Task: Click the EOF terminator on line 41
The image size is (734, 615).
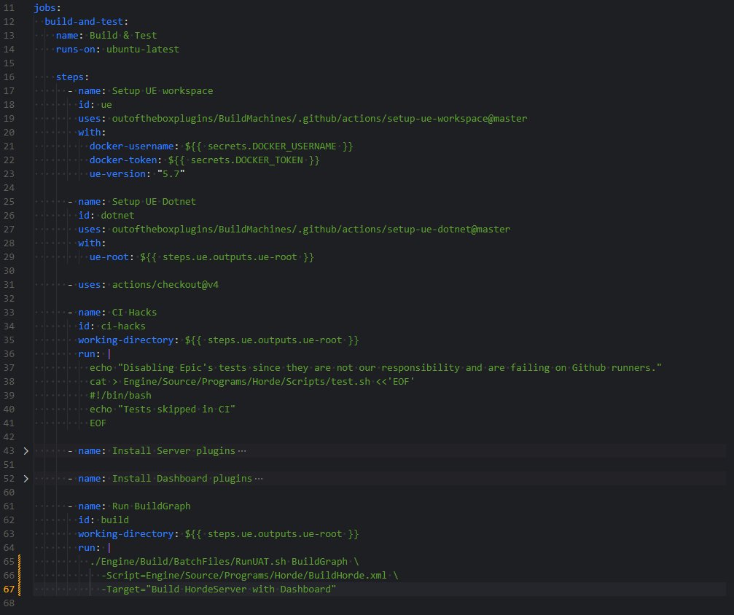Action: [x=98, y=423]
